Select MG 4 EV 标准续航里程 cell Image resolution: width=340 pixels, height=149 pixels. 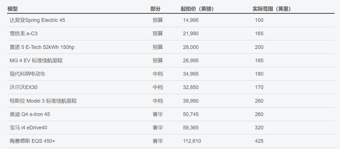point(36,61)
